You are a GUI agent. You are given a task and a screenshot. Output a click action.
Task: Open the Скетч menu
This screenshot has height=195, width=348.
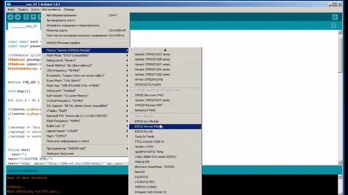pos(35,10)
